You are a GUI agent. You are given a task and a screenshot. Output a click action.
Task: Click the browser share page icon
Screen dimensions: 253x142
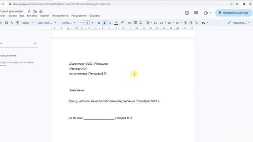click(x=231, y=4)
